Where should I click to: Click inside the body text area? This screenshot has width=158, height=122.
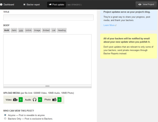pos(47,59)
